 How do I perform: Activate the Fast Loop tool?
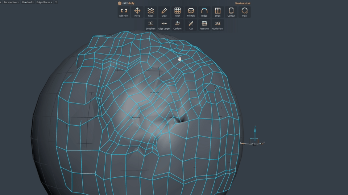(x=204, y=25)
